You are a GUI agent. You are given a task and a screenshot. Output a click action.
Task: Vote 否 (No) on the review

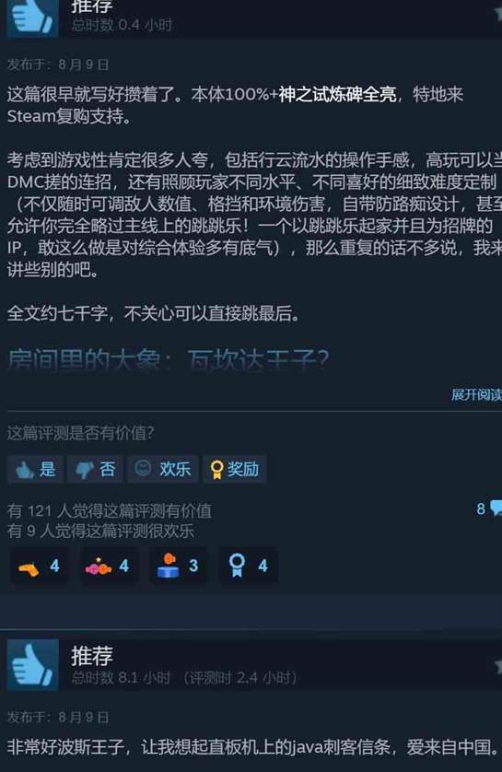pos(95,469)
